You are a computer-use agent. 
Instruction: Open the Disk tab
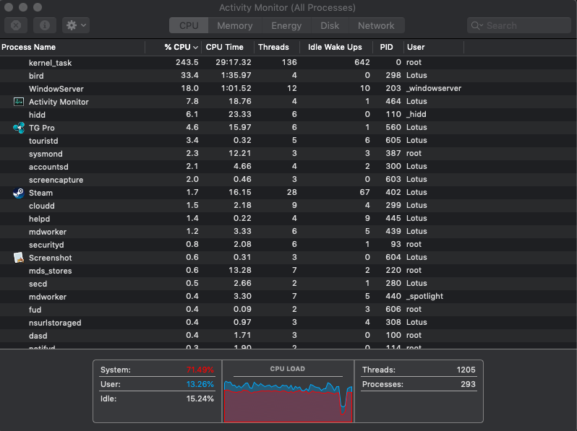(x=330, y=25)
